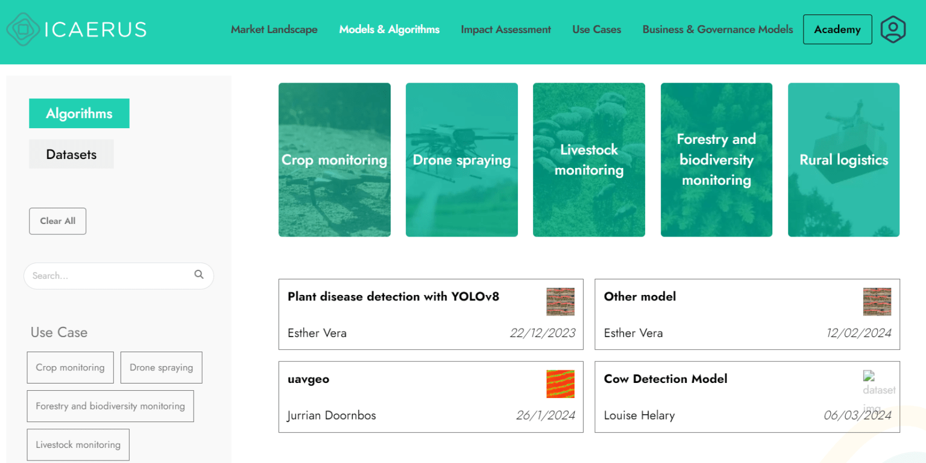Open Plant disease detection with YOLOv8 title
Image resolution: width=926 pixels, height=463 pixels.
pos(394,296)
